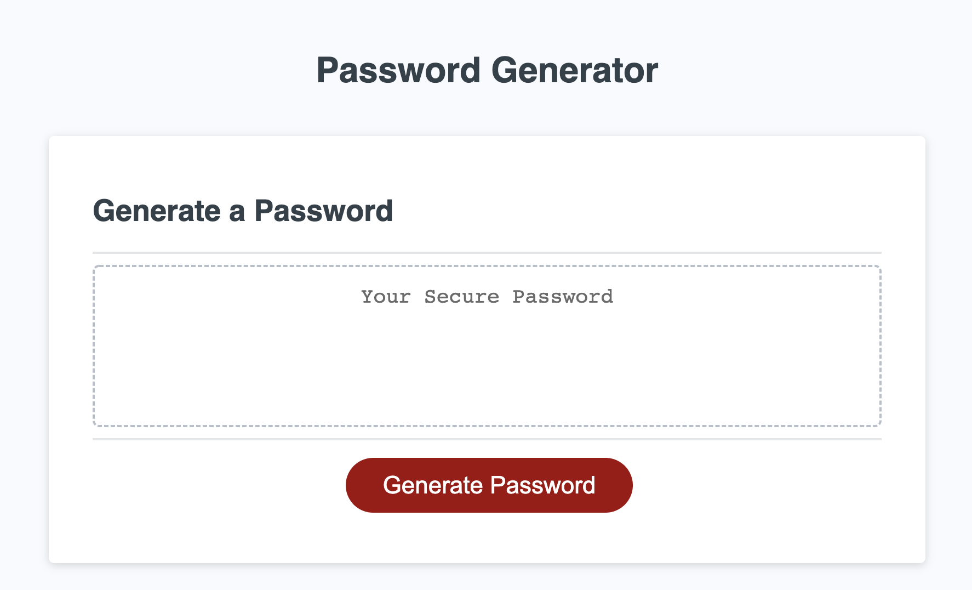Click the Generate a Password heading

click(244, 211)
